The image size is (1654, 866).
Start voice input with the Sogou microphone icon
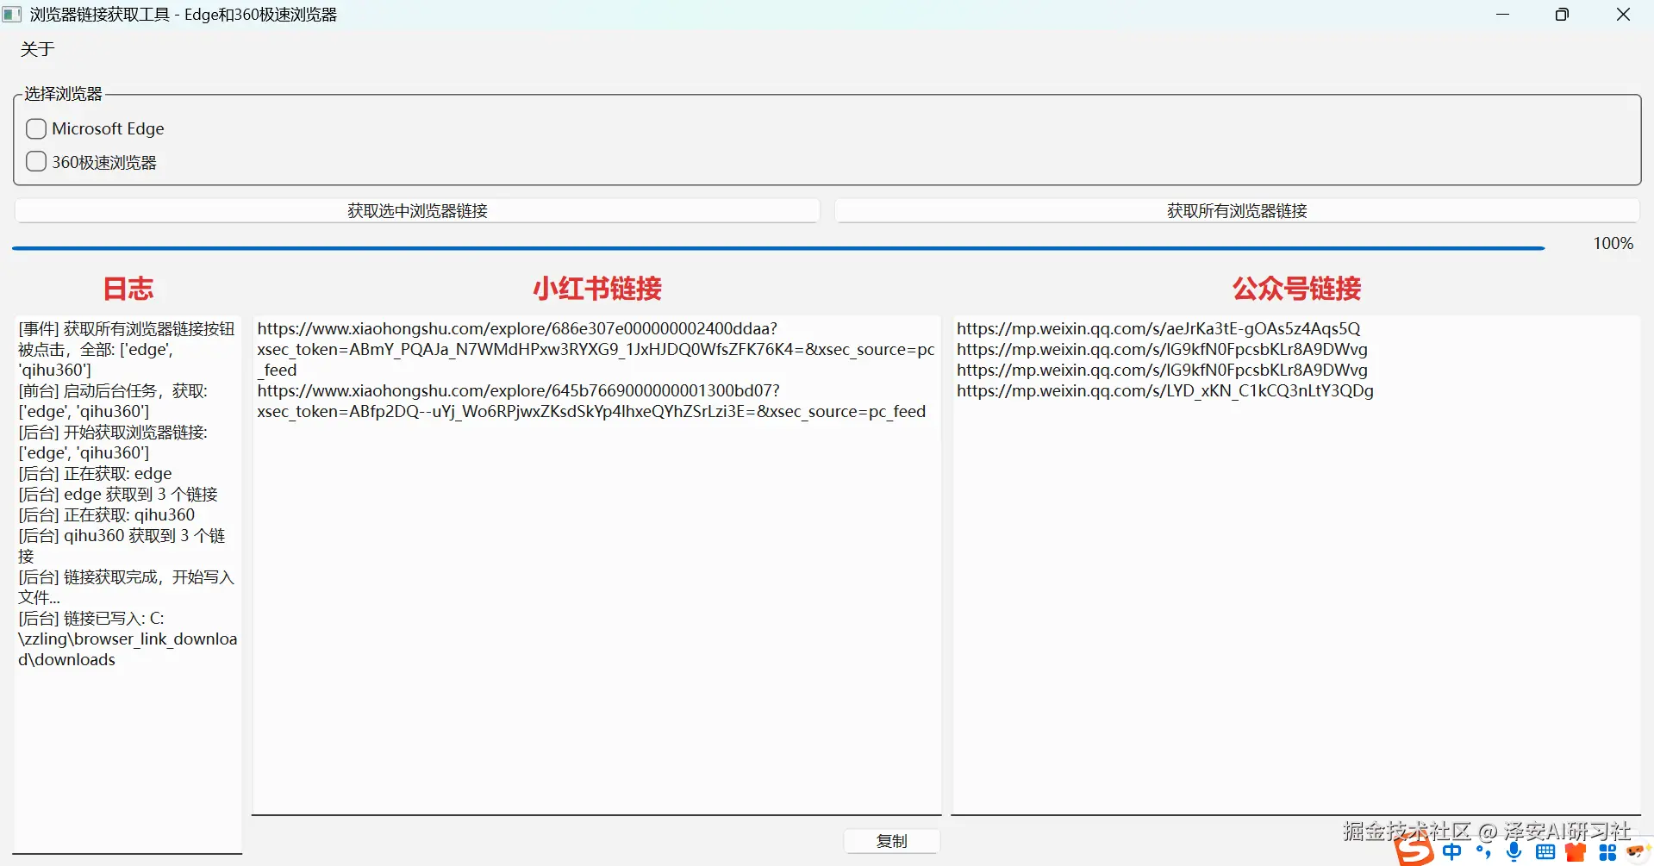tap(1514, 852)
